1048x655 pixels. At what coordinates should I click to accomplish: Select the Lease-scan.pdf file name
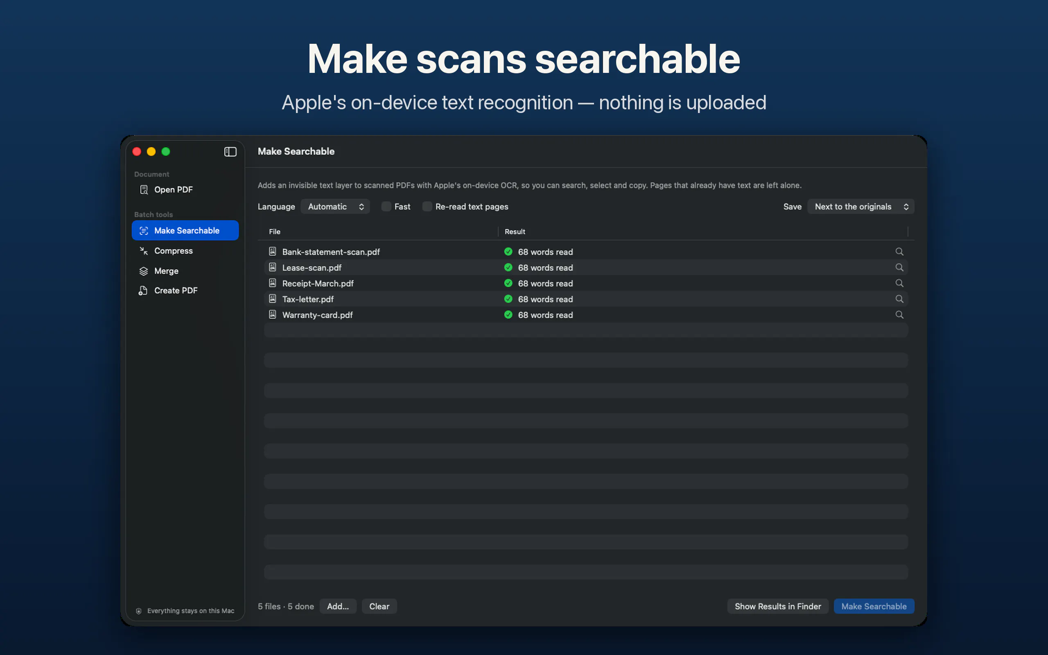[312, 268]
